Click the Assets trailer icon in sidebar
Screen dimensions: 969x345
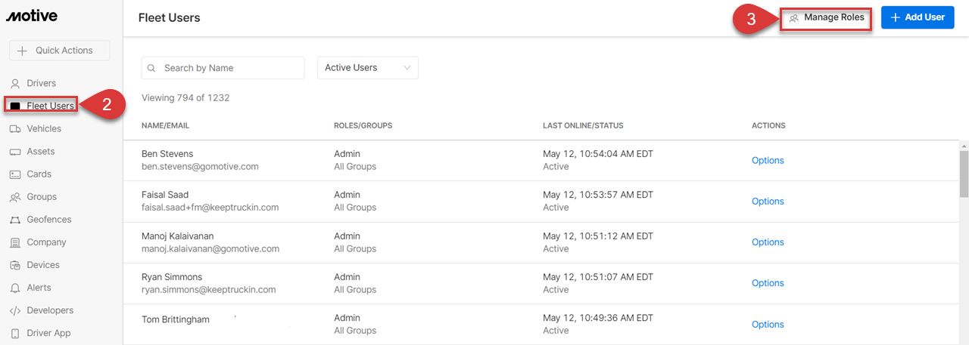tap(14, 152)
